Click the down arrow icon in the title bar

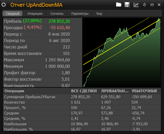145,5
